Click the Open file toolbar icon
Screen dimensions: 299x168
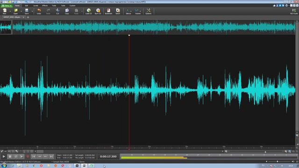click(15, 11)
